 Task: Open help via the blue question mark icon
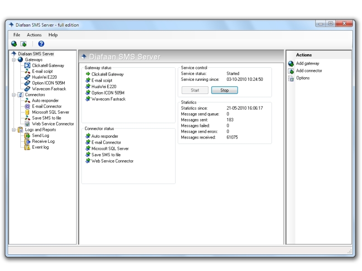41,43
